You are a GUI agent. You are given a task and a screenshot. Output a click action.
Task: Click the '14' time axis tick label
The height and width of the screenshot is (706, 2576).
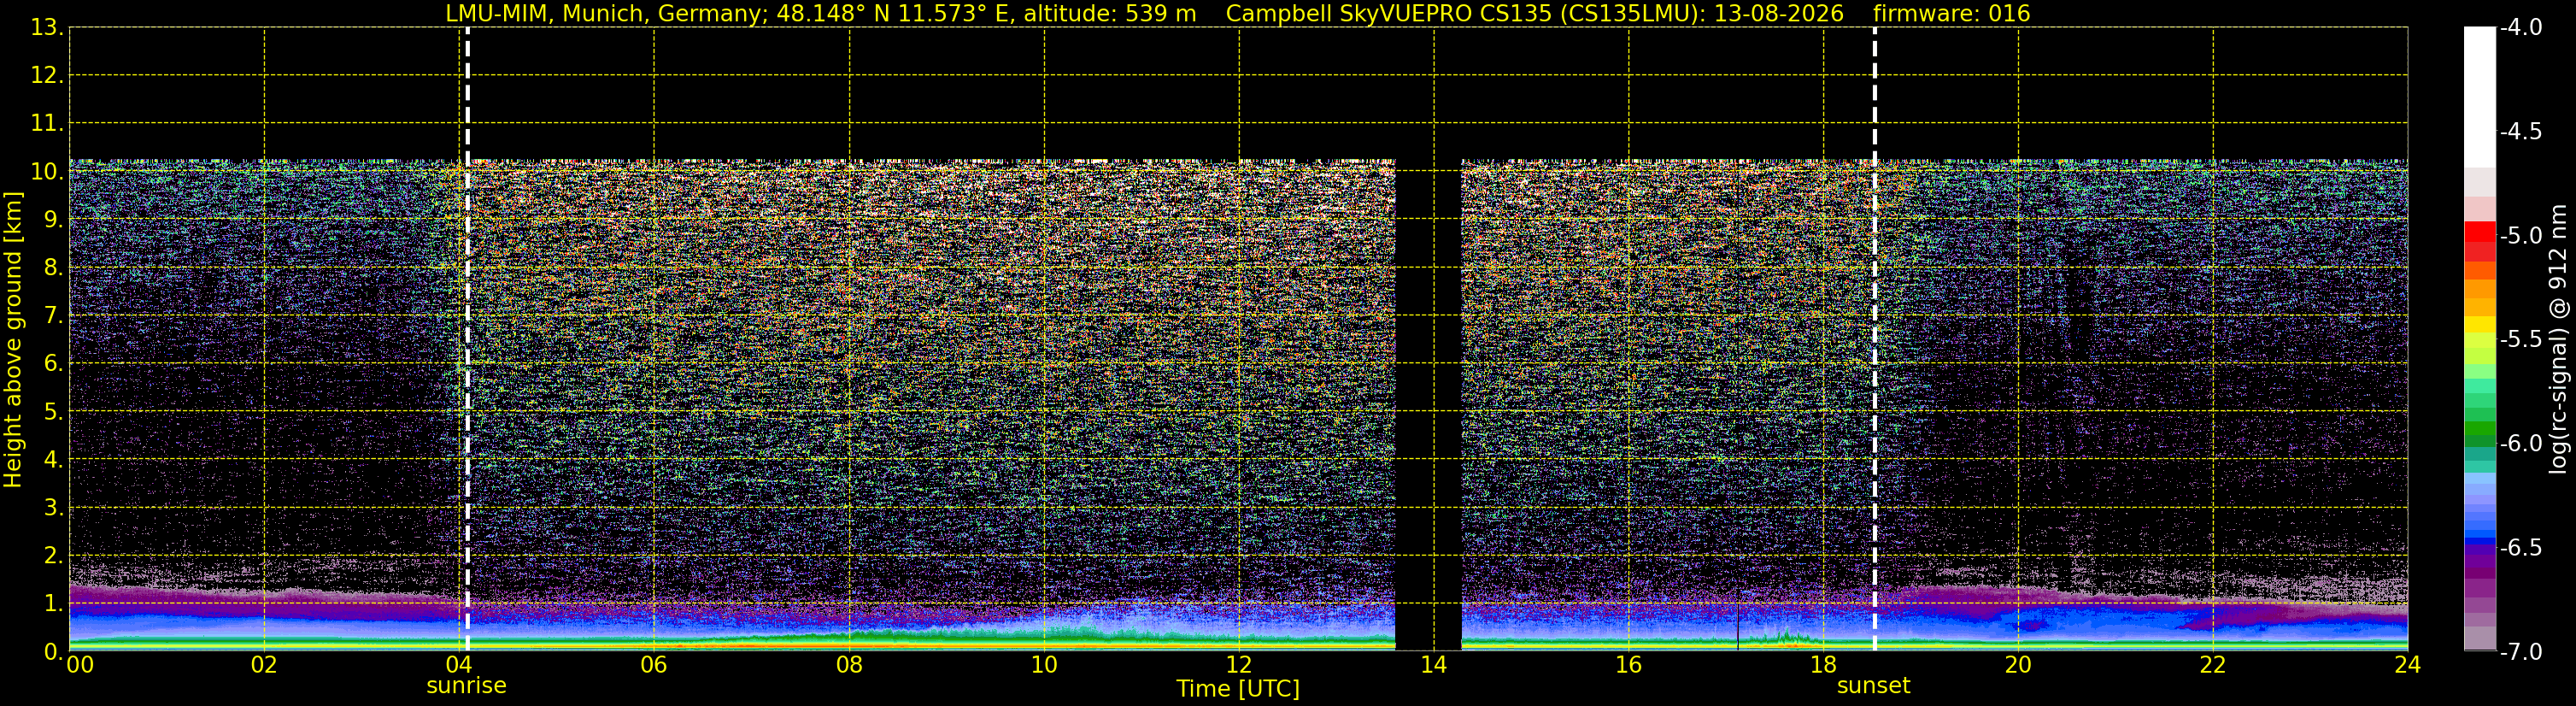point(1434,665)
